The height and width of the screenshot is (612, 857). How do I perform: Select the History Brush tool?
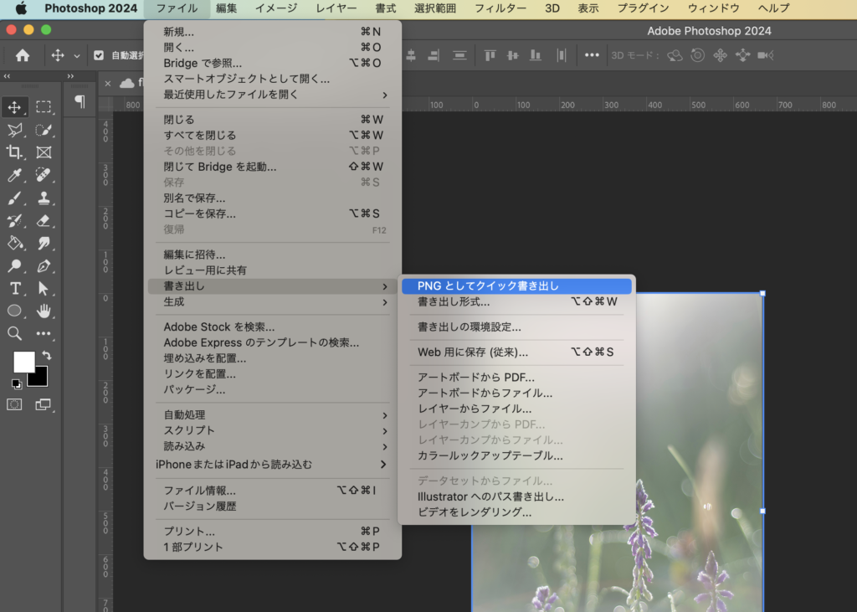[14, 220]
